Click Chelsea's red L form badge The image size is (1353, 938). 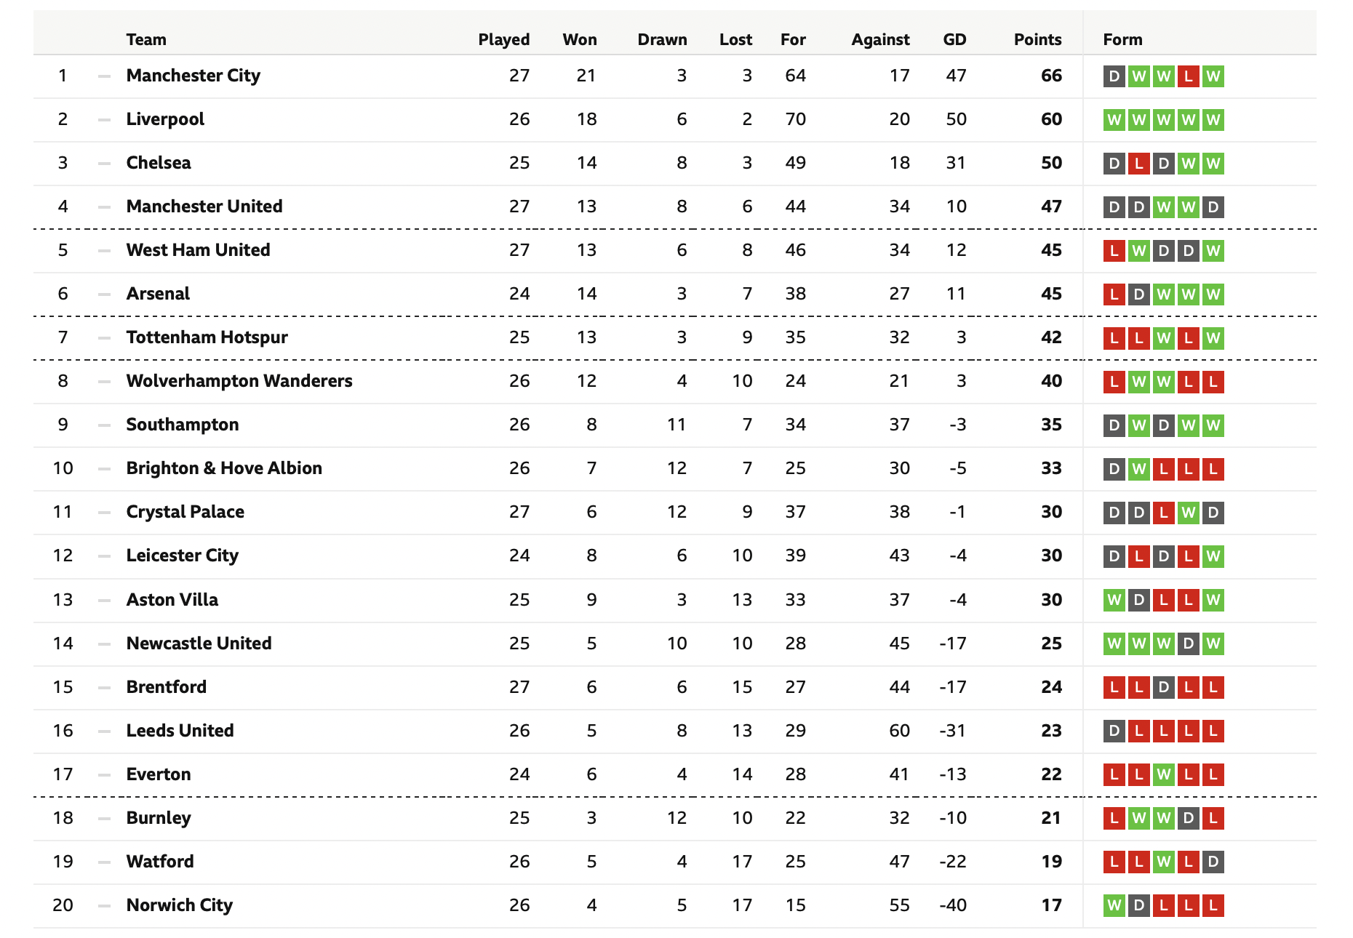point(1139,164)
